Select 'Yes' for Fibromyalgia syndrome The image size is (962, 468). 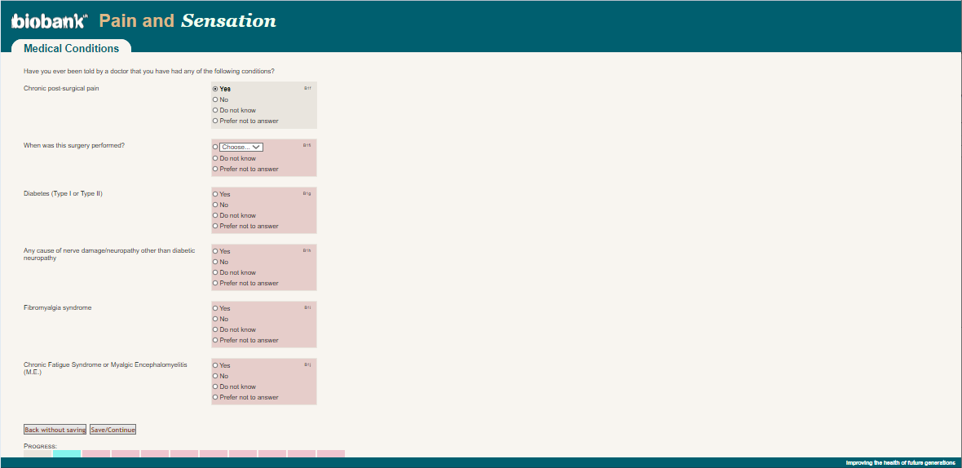point(215,308)
